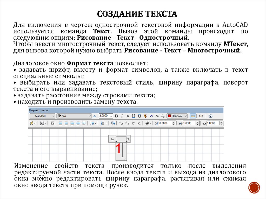The height and width of the screenshot is (199, 266).
Task: Align paragraph text to center
Action: point(66,123)
